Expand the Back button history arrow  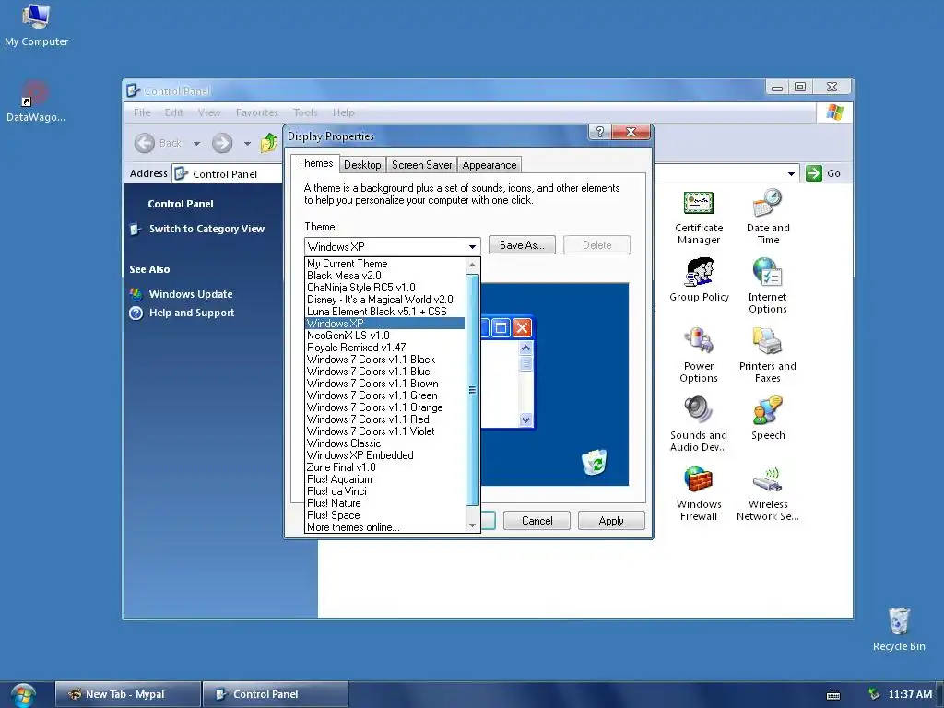click(197, 143)
